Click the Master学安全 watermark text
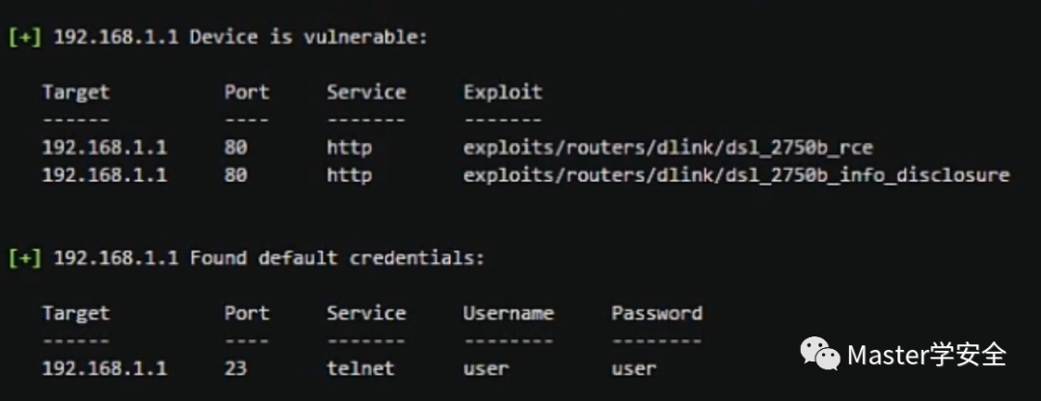Screen dimensions: 1041x401 [x=927, y=355]
